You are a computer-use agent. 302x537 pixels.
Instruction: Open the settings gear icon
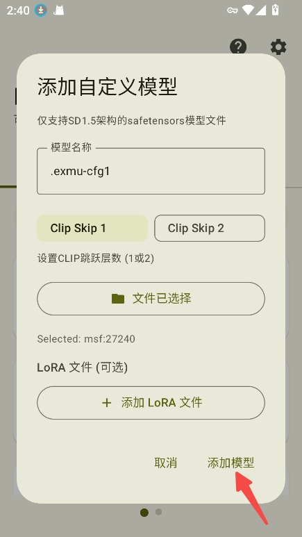278,47
